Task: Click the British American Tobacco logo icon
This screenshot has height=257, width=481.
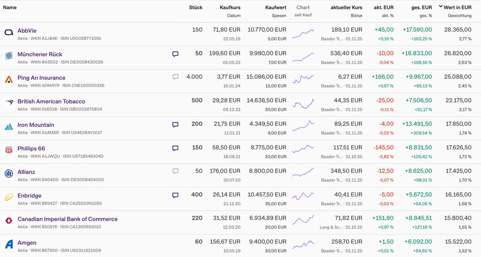Action: (x=9, y=103)
